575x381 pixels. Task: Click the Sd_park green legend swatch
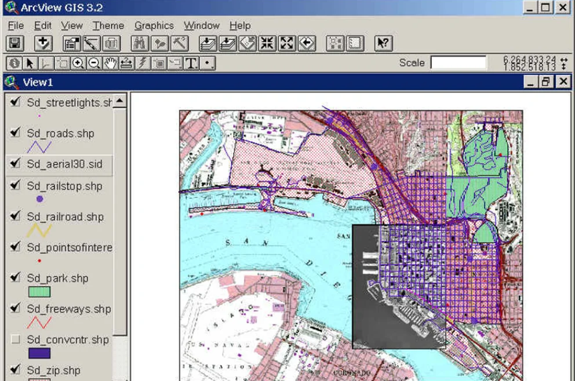(38, 292)
